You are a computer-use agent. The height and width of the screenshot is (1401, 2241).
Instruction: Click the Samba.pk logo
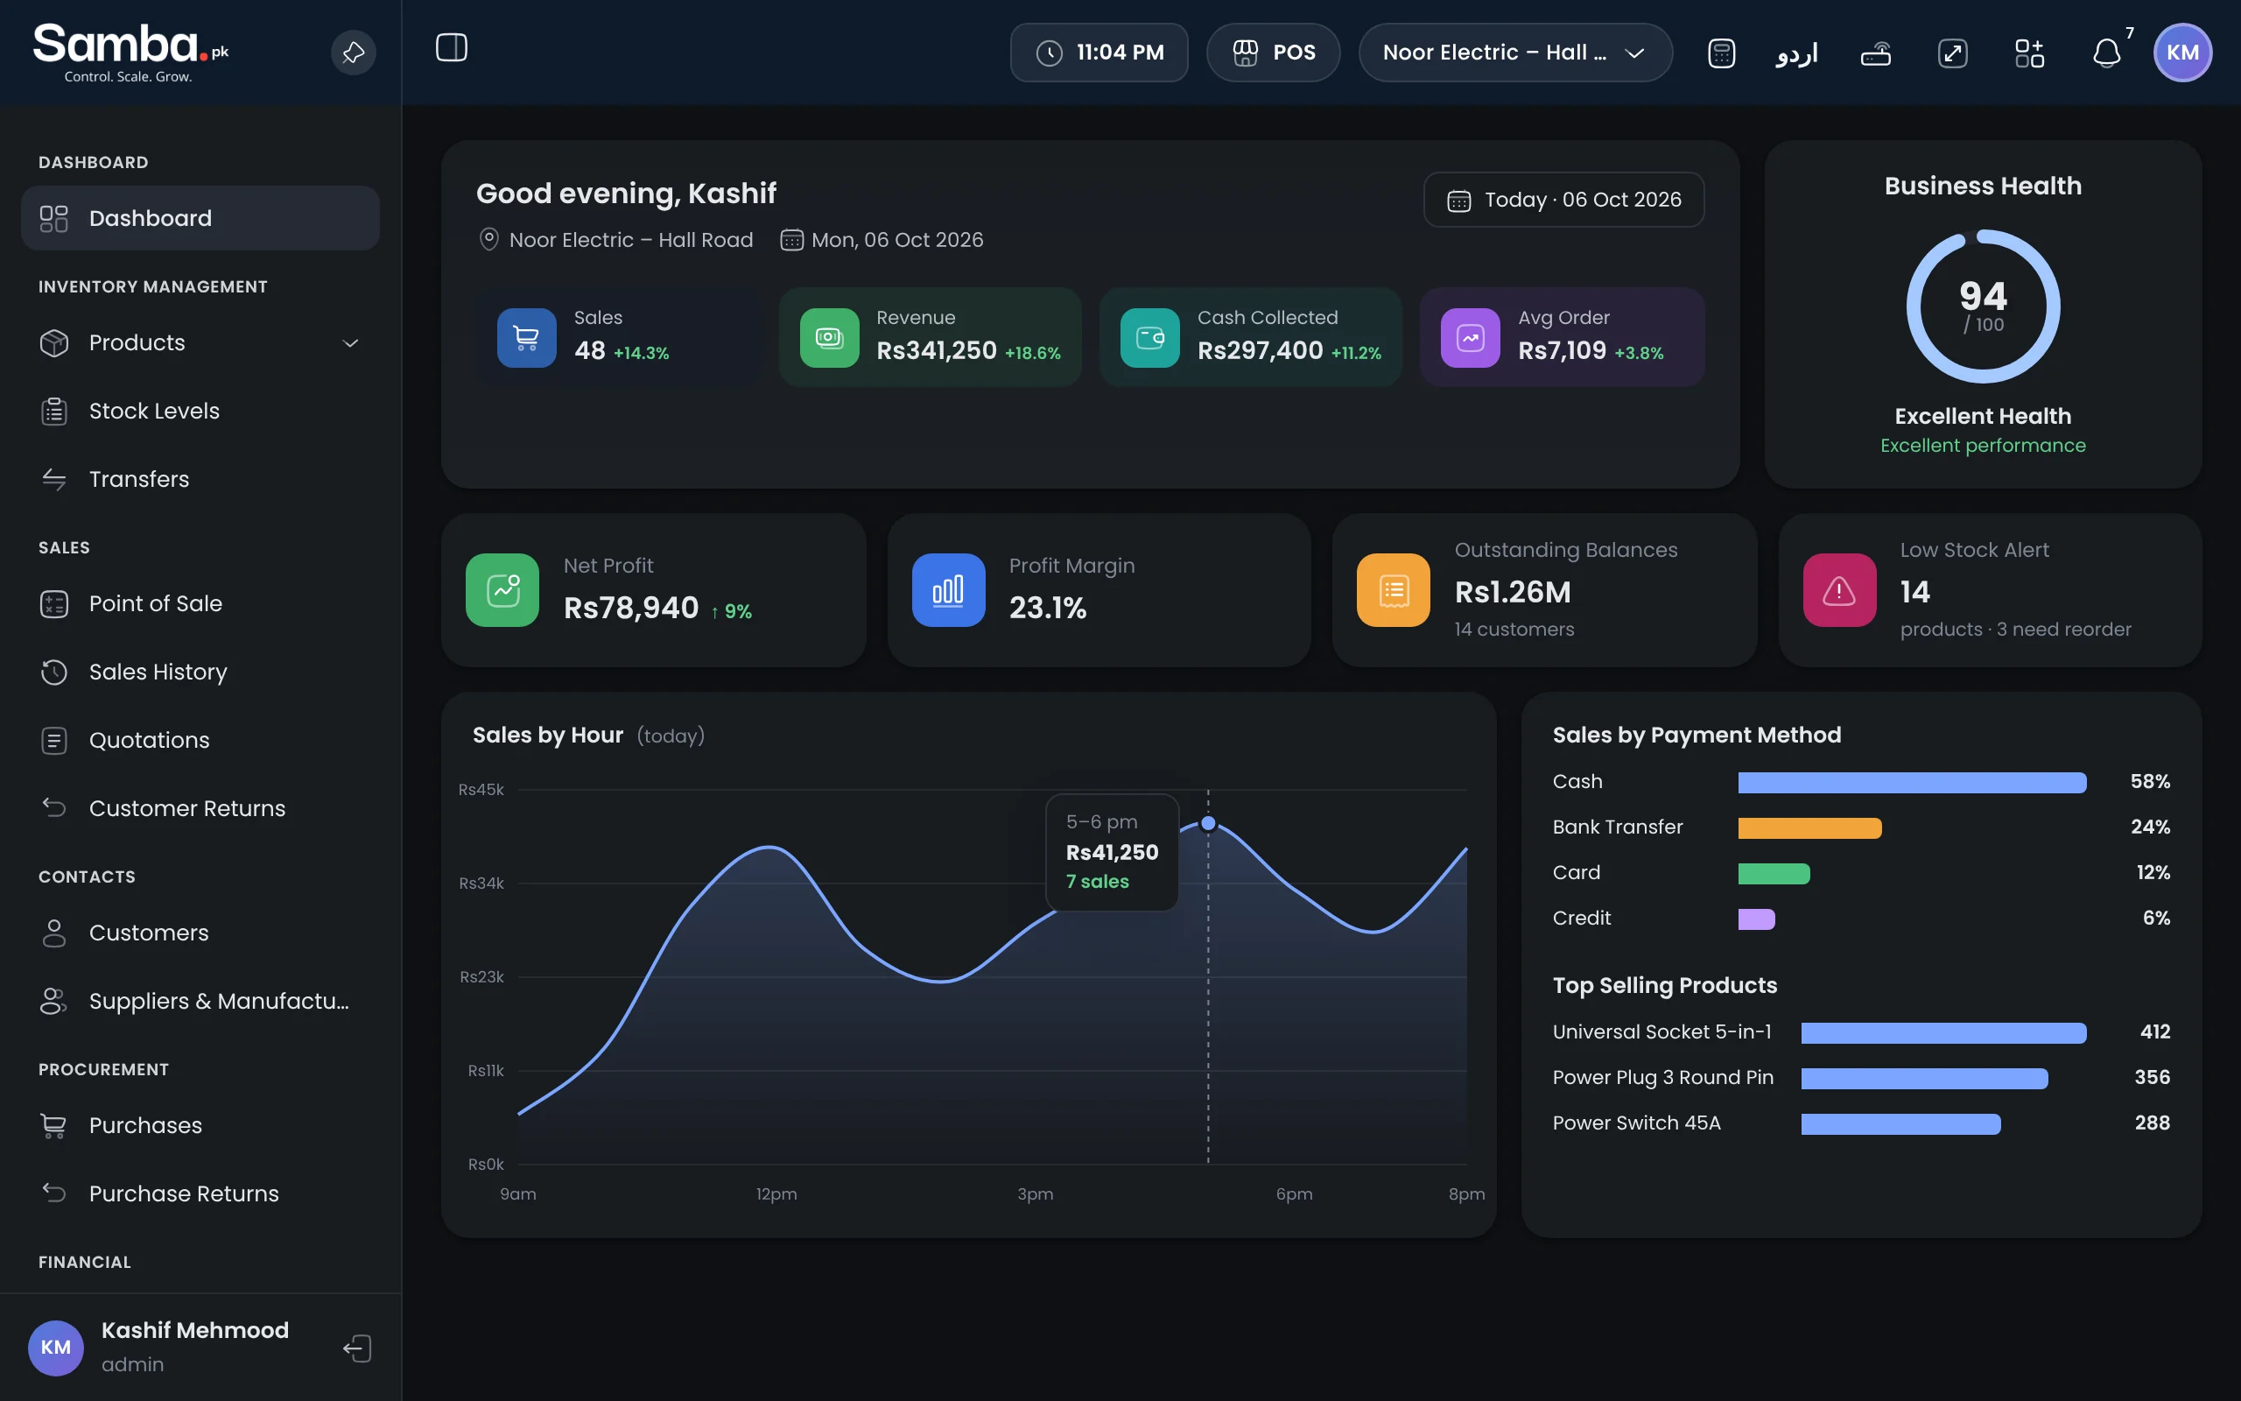(130, 52)
